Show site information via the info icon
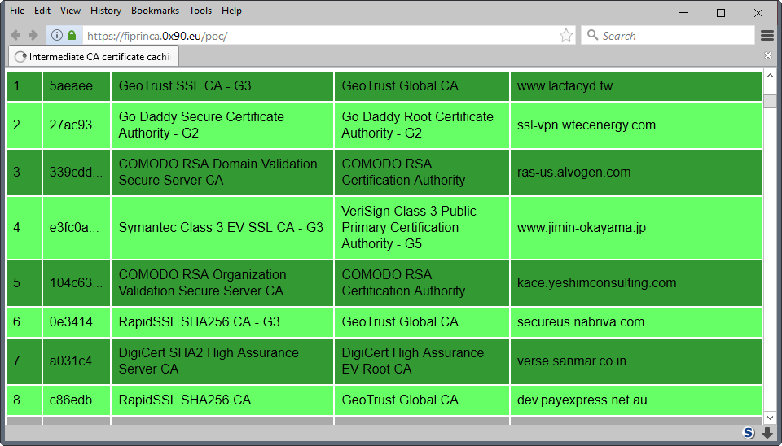Screen dimensions: 782x446 [57, 35]
